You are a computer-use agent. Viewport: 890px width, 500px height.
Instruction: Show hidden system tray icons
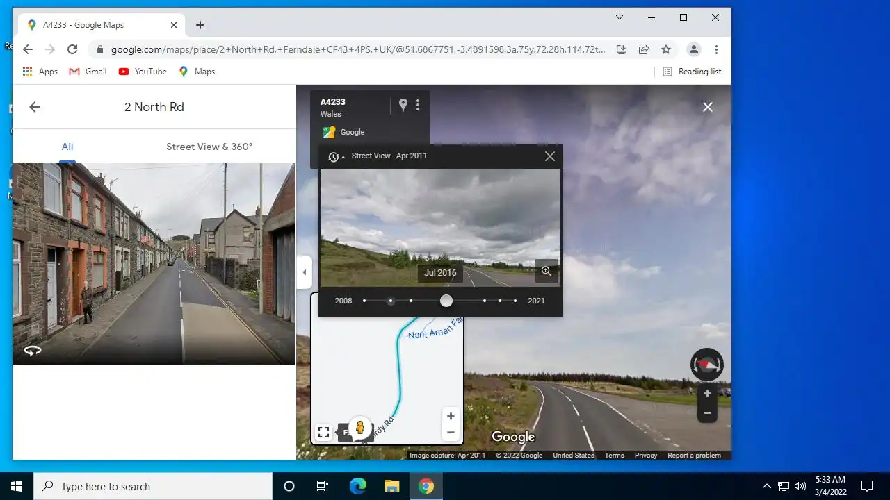click(766, 486)
